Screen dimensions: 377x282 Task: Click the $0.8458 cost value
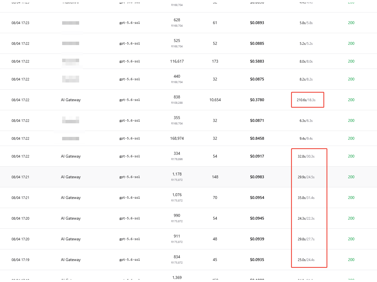[257, 138]
